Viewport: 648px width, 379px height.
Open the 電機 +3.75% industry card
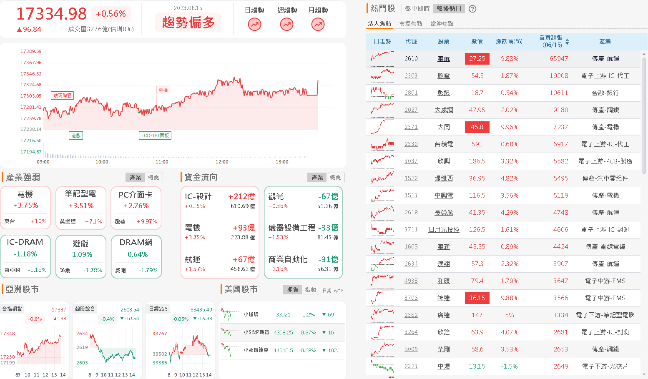point(25,208)
